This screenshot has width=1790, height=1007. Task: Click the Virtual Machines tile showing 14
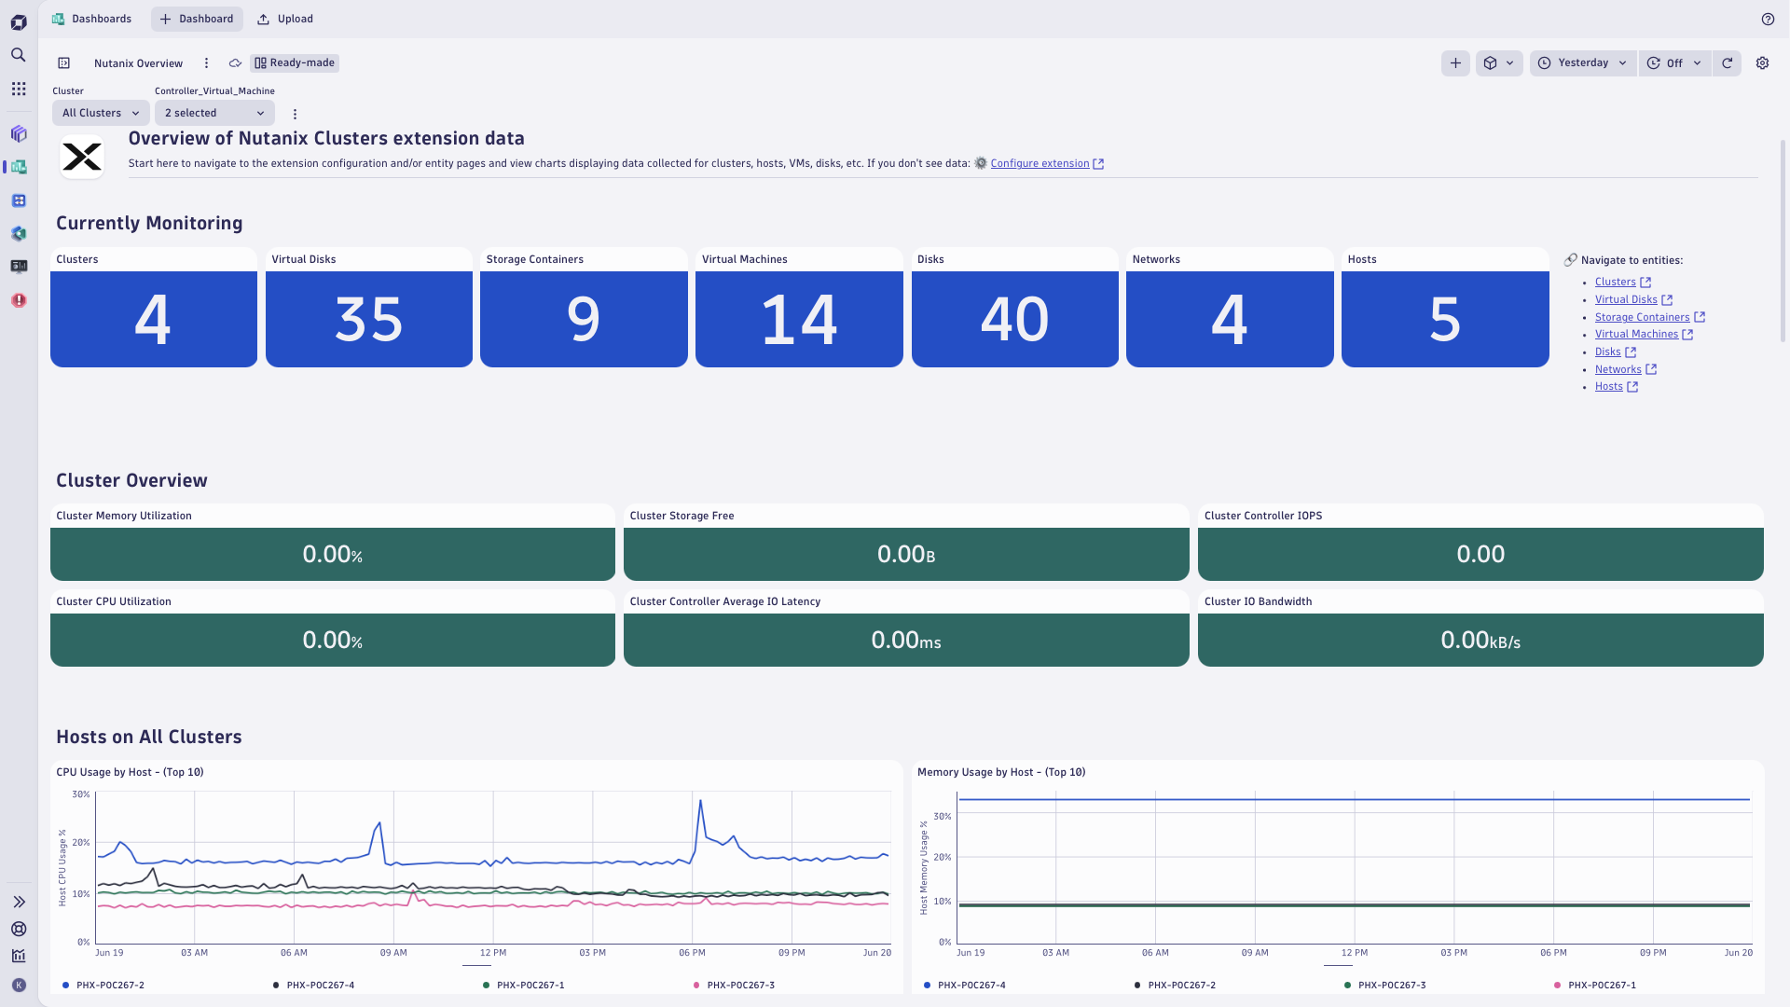tap(799, 319)
